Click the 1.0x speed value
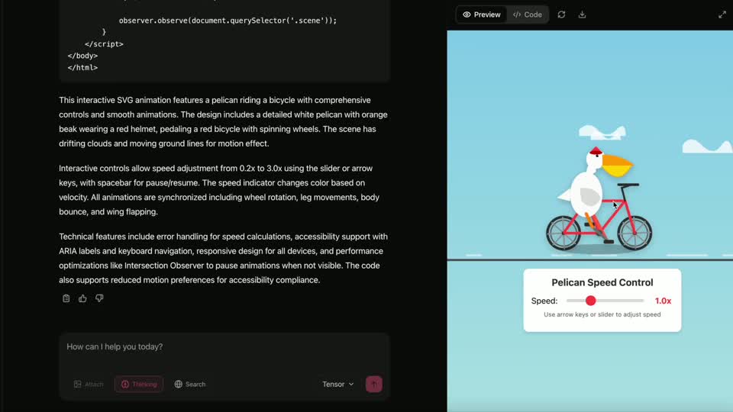This screenshot has width=733, height=412. tap(663, 301)
